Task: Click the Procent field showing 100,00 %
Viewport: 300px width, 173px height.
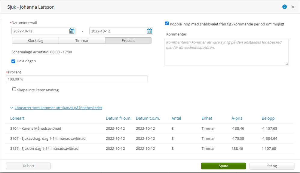Action: pyautogui.click(x=77, y=79)
